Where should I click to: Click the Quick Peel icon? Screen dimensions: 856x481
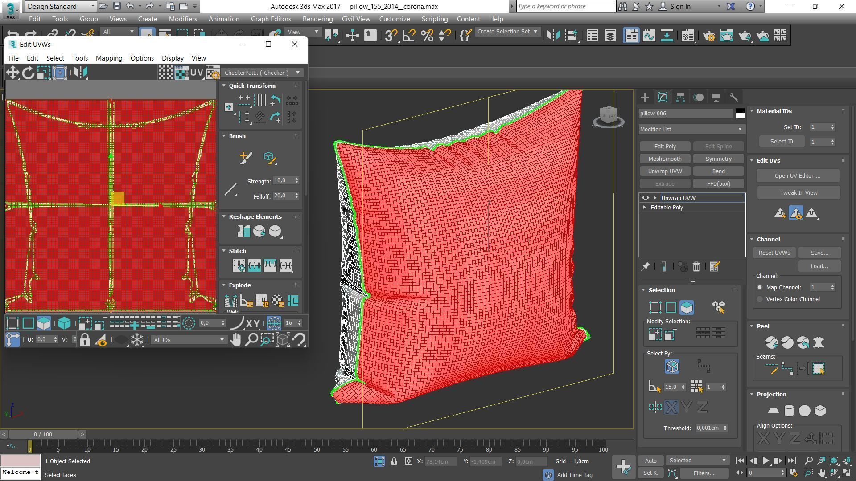pos(771,342)
